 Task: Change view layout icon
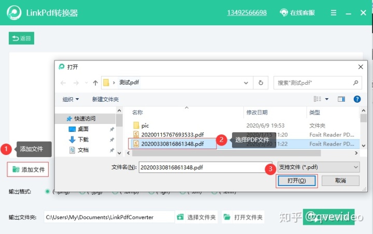[x=318, y=99]
